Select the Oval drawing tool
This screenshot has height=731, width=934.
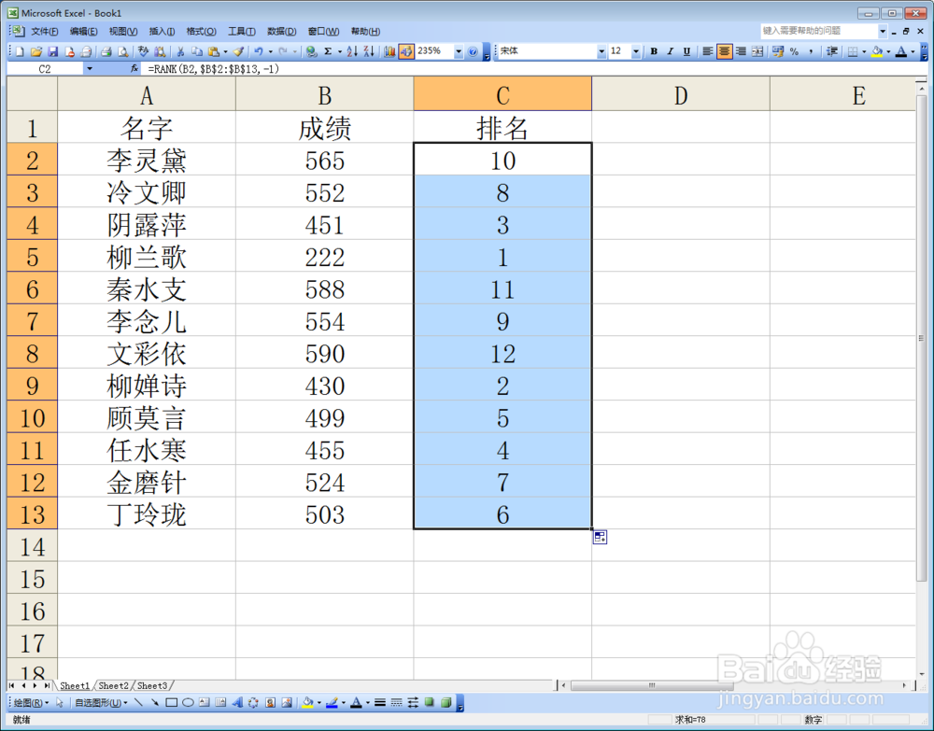(189, 702)
